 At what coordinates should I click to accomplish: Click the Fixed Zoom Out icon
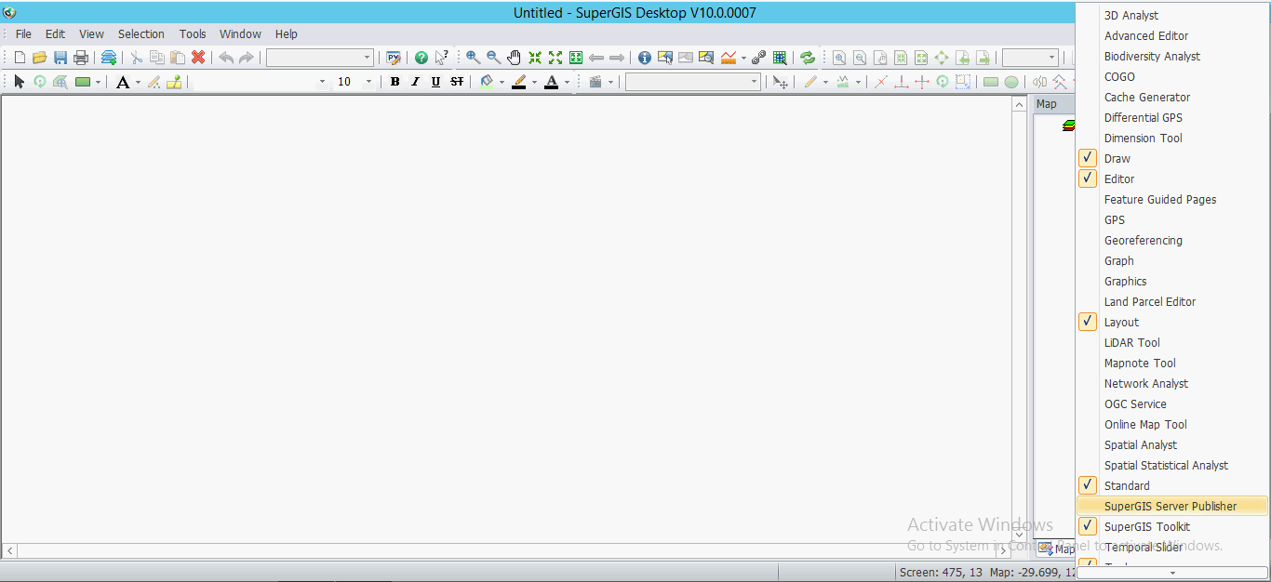555,58
